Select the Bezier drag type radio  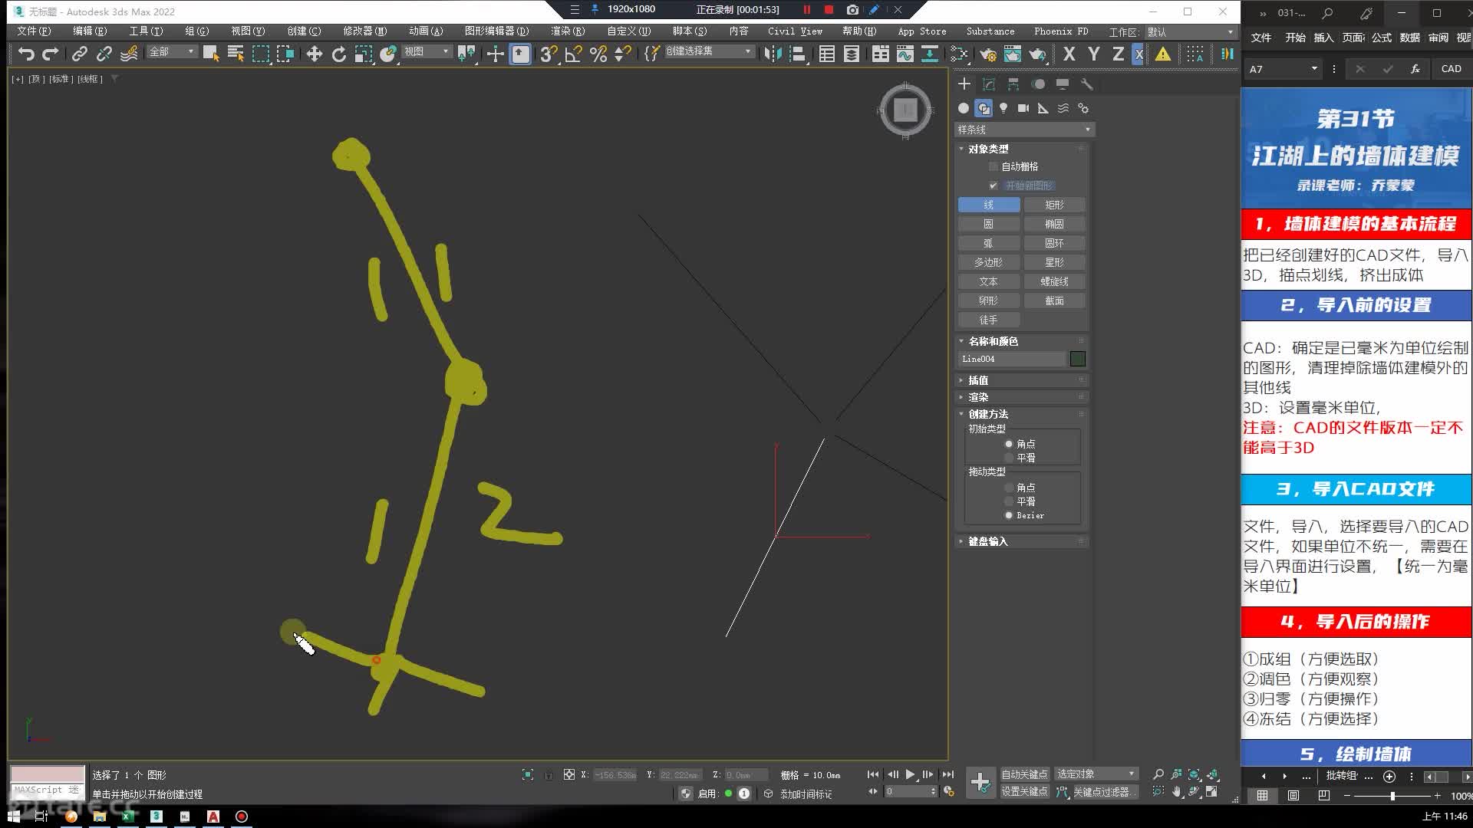tap(1009, 515)
